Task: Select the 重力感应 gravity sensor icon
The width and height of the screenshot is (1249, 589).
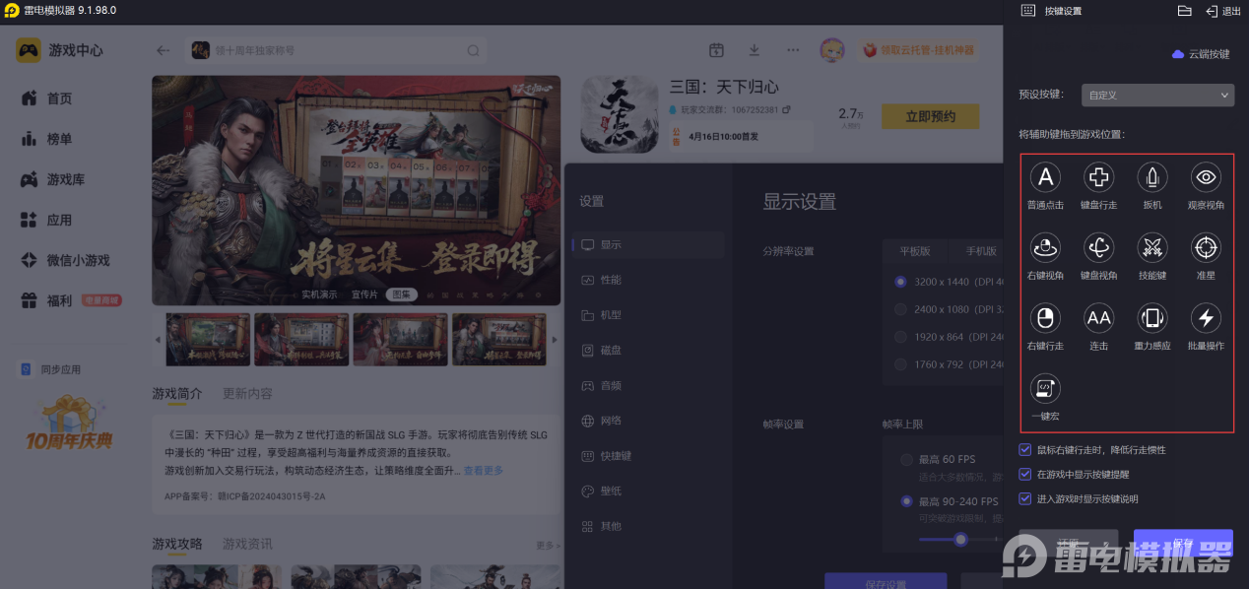Action: pyautogui.click(x=1152, y=317)
